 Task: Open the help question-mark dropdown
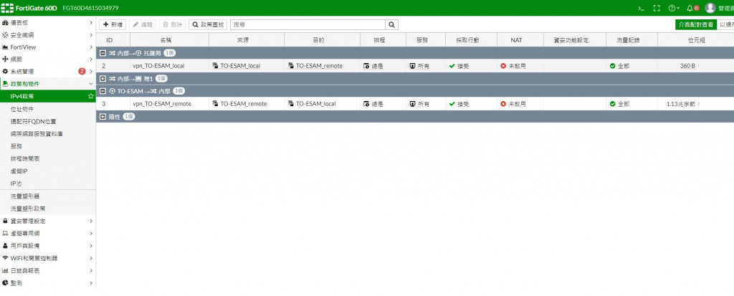tap(674, 8)
